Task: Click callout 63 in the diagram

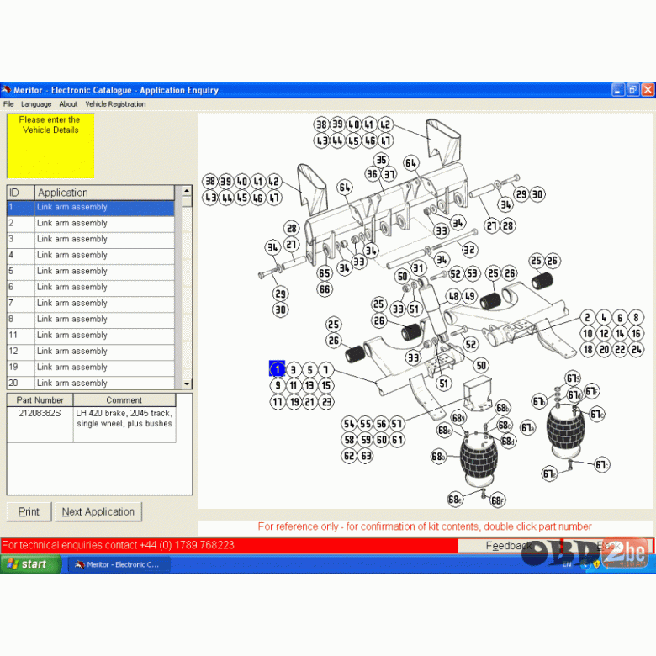Action: tap(366, 456)
